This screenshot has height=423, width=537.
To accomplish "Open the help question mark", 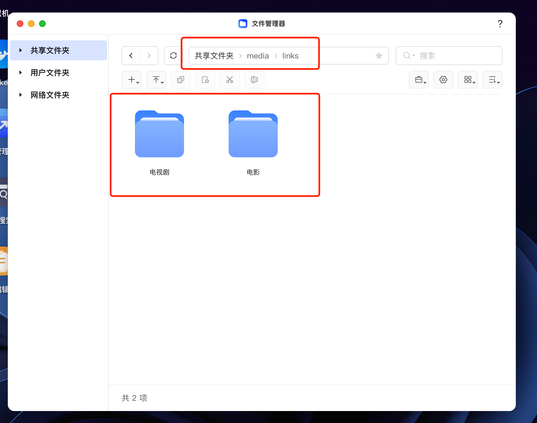I will tap(500, 24).
